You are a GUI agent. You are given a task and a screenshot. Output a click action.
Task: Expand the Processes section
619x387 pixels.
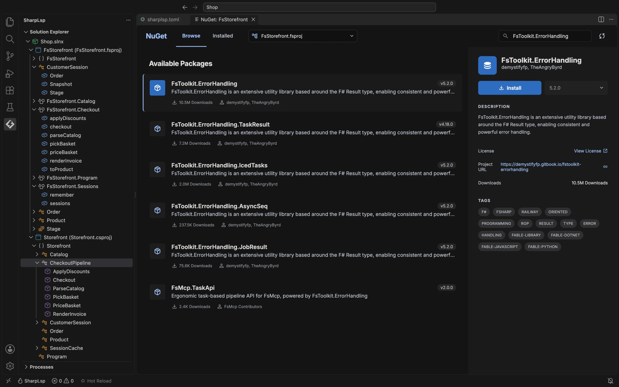pos(26,367)
